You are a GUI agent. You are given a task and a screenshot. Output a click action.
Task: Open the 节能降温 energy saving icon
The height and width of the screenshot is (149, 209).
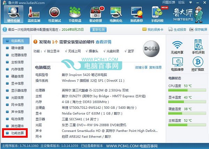pos(75,14)
